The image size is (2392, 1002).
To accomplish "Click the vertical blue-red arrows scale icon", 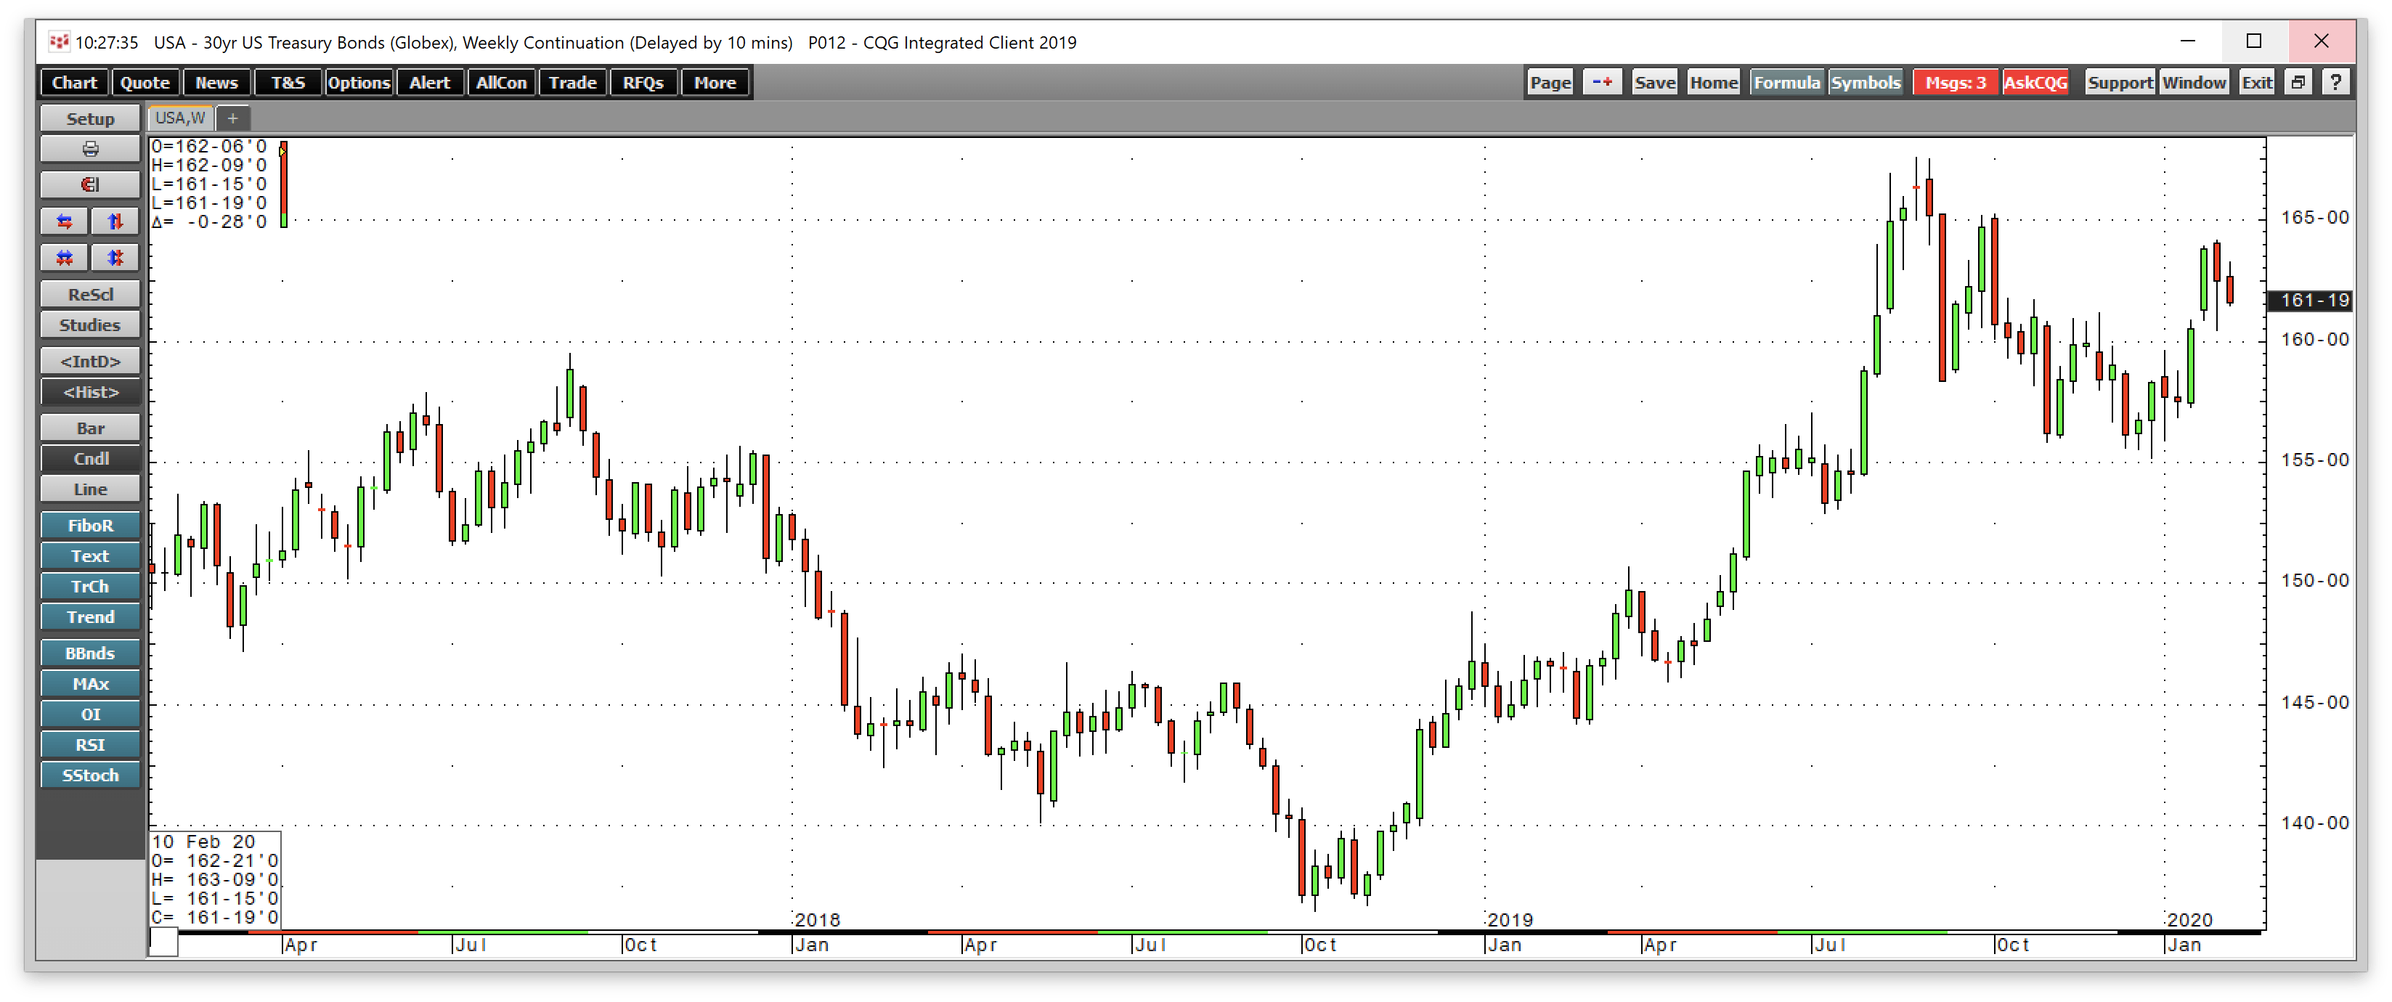I will click(x=115, y=221).
